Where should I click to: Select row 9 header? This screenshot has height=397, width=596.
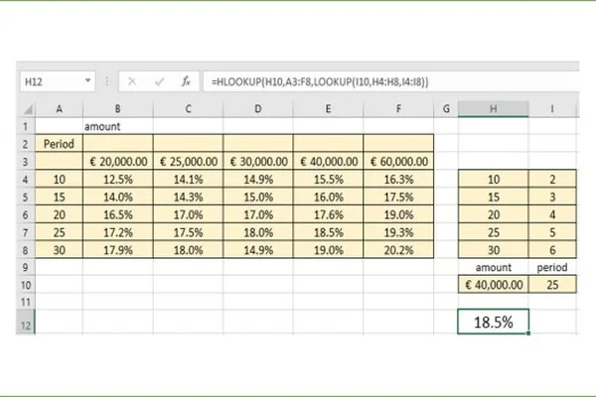coord(26,267)
